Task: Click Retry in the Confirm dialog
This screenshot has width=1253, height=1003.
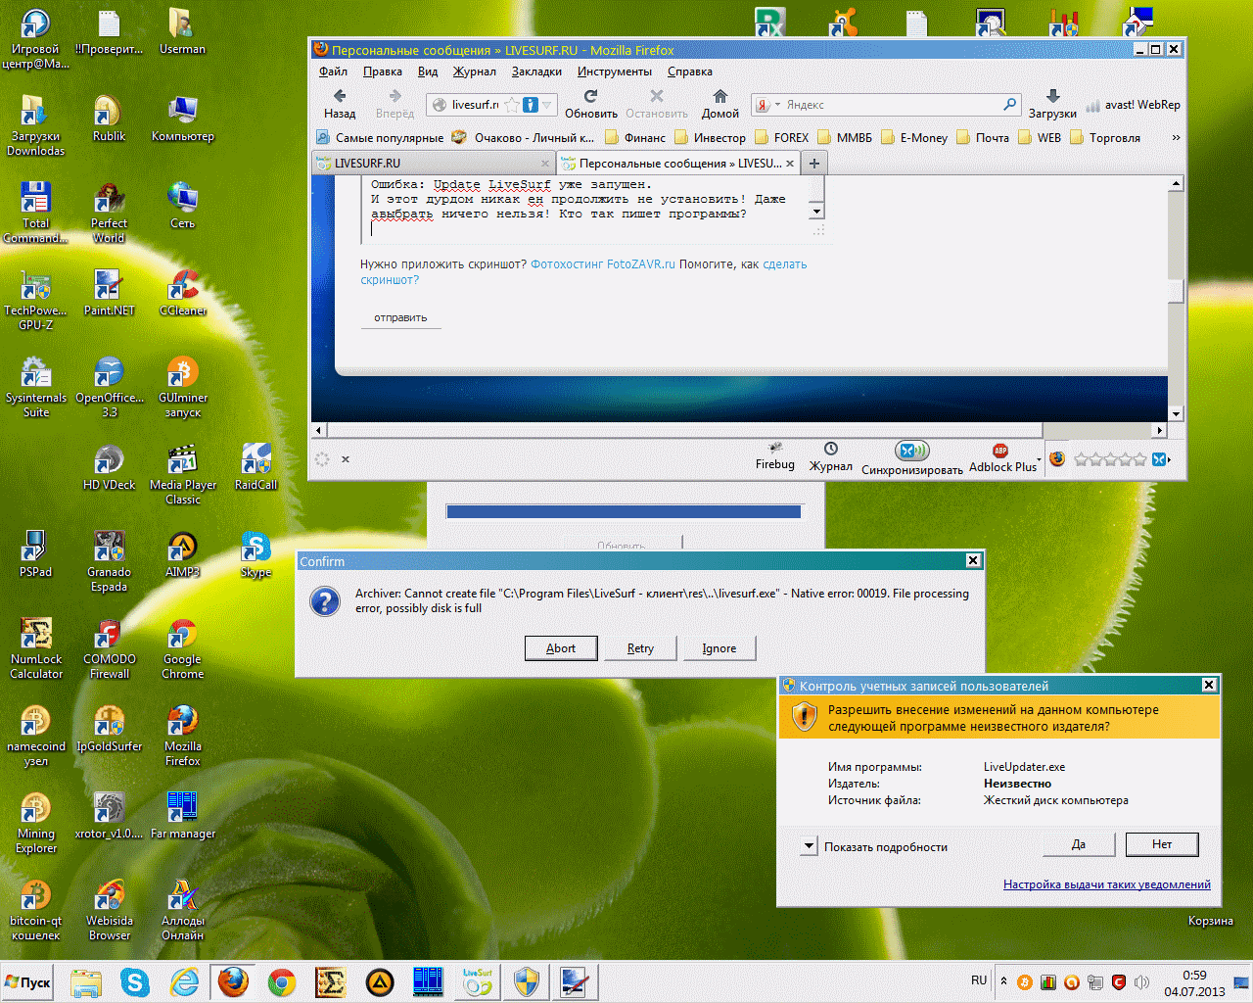Action: 640,648
